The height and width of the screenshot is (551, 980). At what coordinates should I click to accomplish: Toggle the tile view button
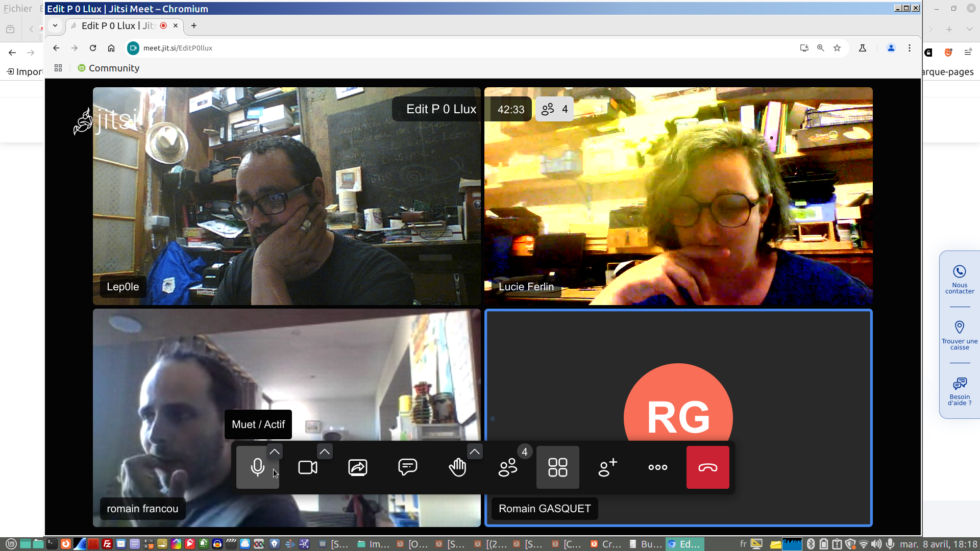click(x=557, y=467)
